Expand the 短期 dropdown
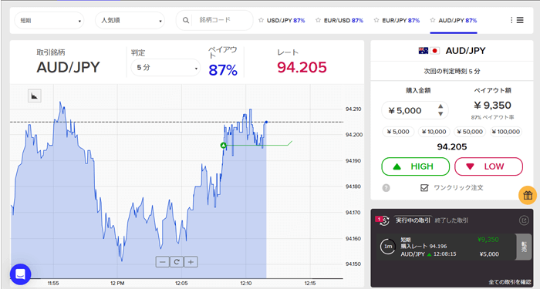The image size is (540, 289). (x=49, y=20)
